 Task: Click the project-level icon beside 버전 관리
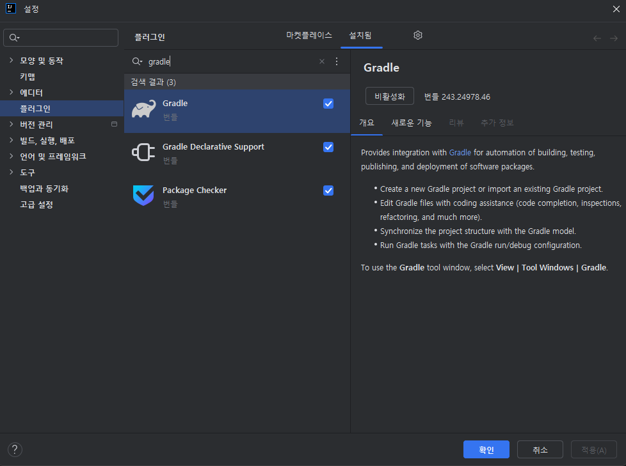point(114,125)
